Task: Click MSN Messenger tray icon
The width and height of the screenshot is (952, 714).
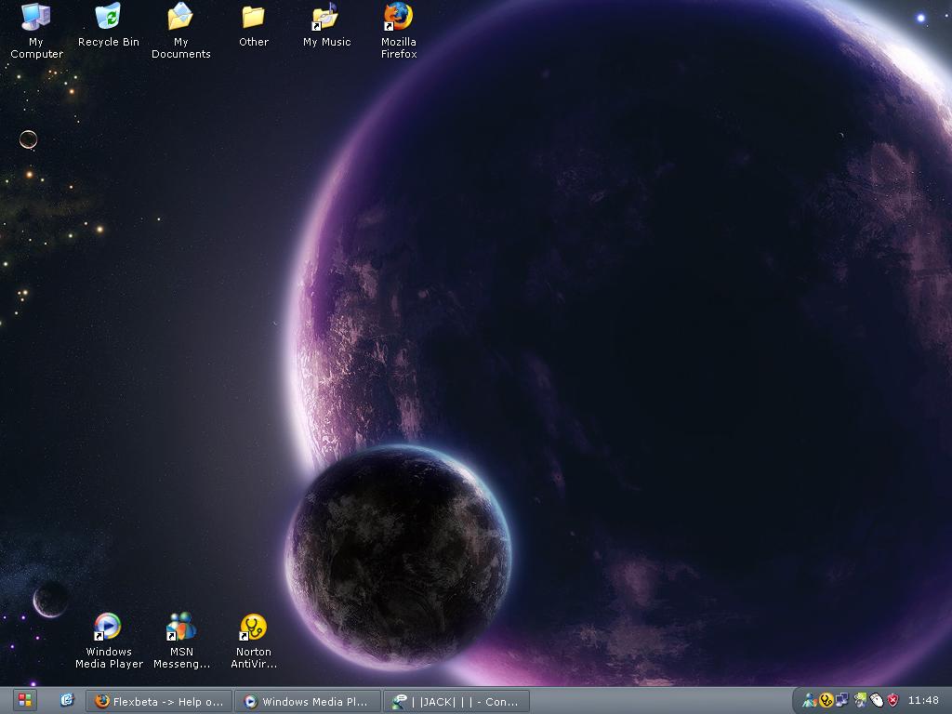Action: (x=810, y=700)
